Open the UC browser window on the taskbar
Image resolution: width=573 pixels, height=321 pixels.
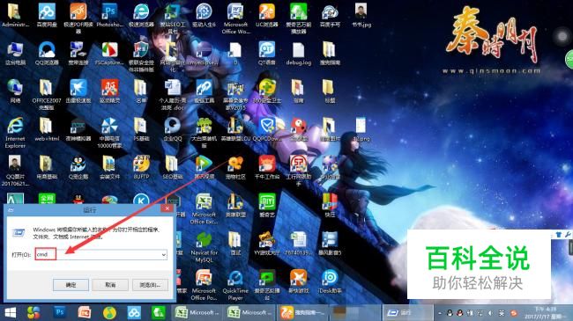[x=301, y=312]
